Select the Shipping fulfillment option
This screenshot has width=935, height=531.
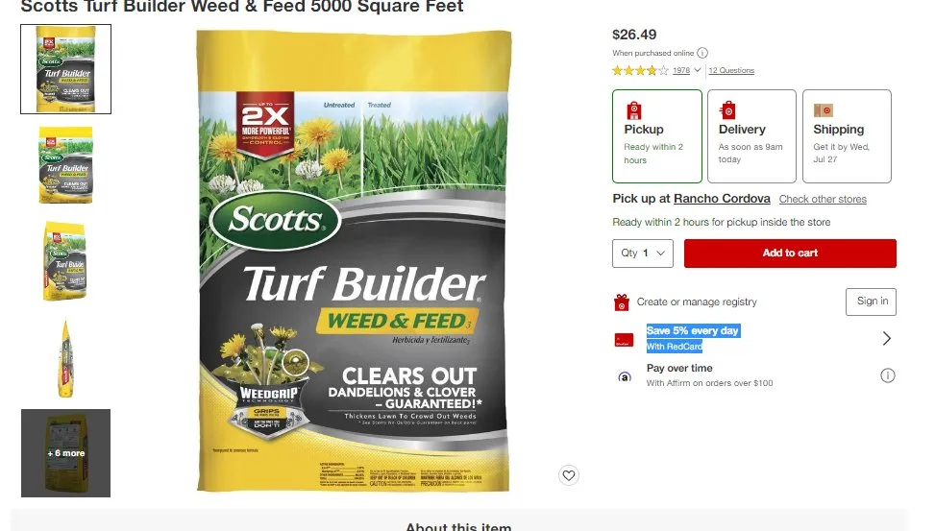click(x=847, y=136)
